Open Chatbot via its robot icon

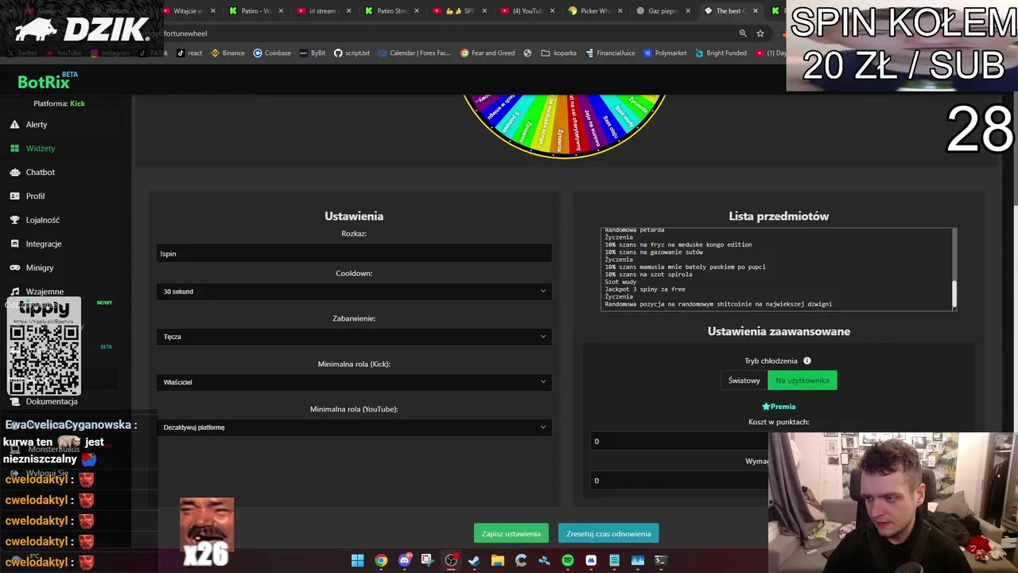pyautogui.click(x=14, y=172)
